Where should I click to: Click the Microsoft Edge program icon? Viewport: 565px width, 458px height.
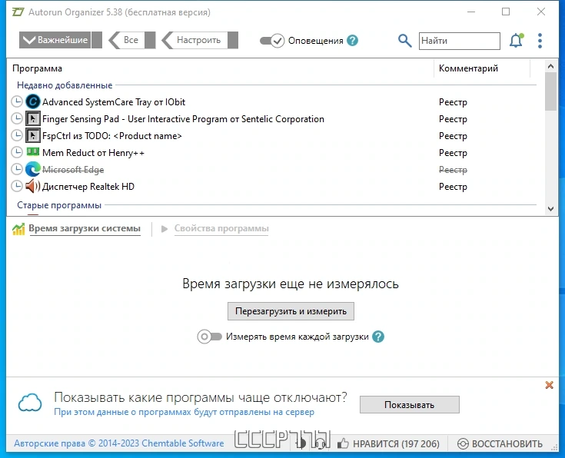(x=33, y=169)
